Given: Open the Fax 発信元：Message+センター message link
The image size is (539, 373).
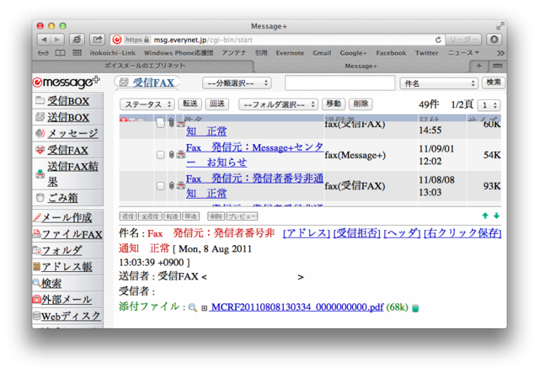Looking at the screenshot, I should coord(254,155).
